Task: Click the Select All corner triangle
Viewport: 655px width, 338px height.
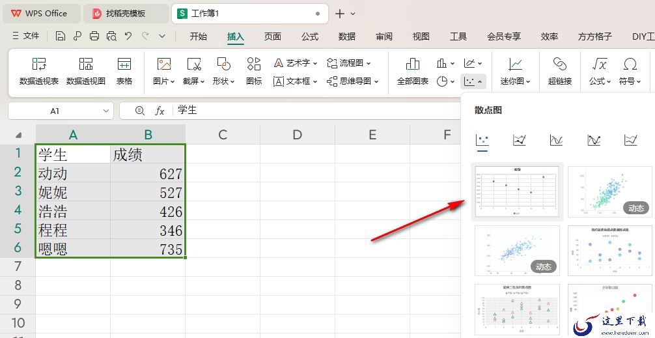Action: pyautogui.click(x=18, y=135)
